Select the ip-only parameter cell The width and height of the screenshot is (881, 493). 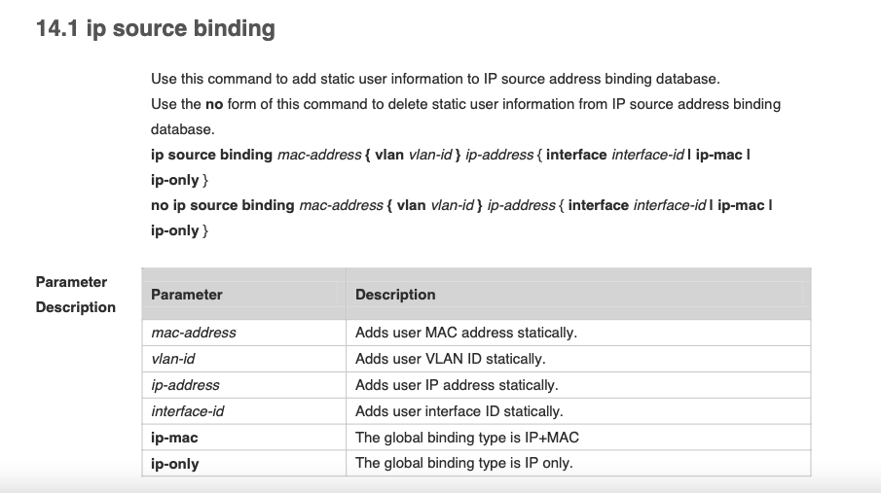[x=175, y=464]
